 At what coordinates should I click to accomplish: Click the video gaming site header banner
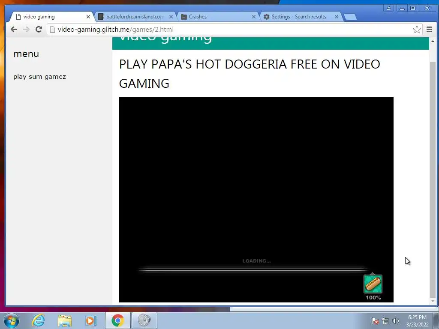(x=271, y=43)
